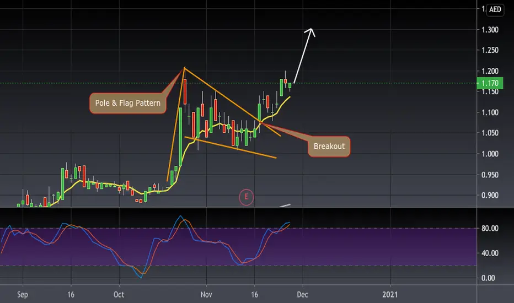
Task: Click the 80.00 oscillator scale label
Action: point(490,228)
